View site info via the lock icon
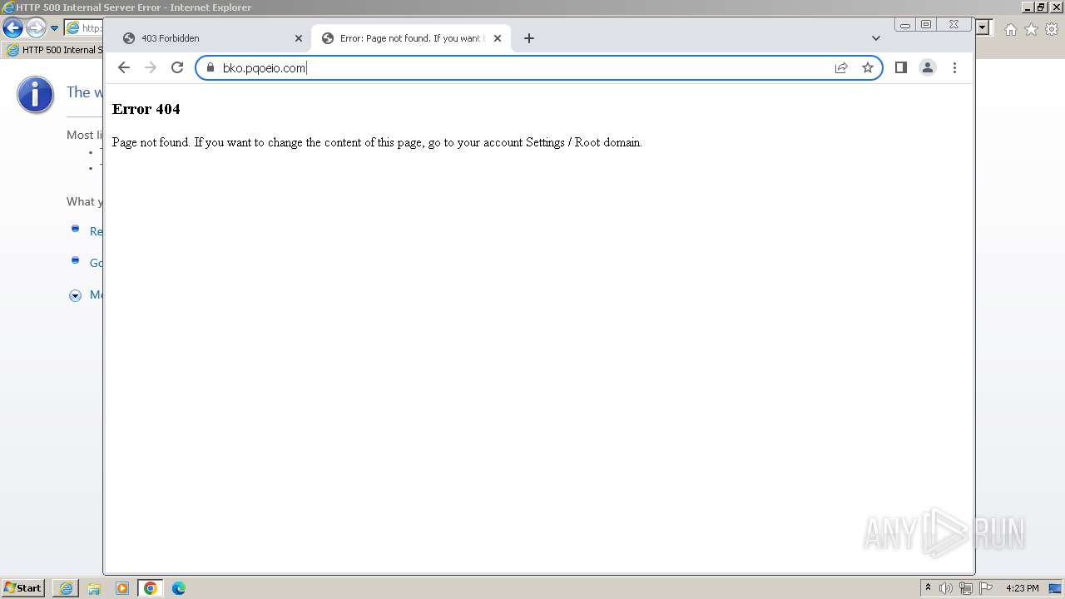The height and width of the screenshot is (599, 1065). point(210,67)
